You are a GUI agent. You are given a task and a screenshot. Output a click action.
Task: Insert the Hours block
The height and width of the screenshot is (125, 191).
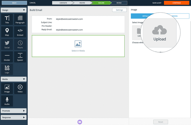20,44
